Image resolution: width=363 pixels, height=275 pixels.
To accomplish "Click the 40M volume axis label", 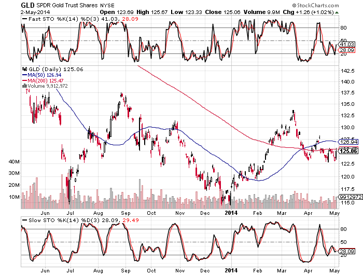I will (x=14, y=162).
